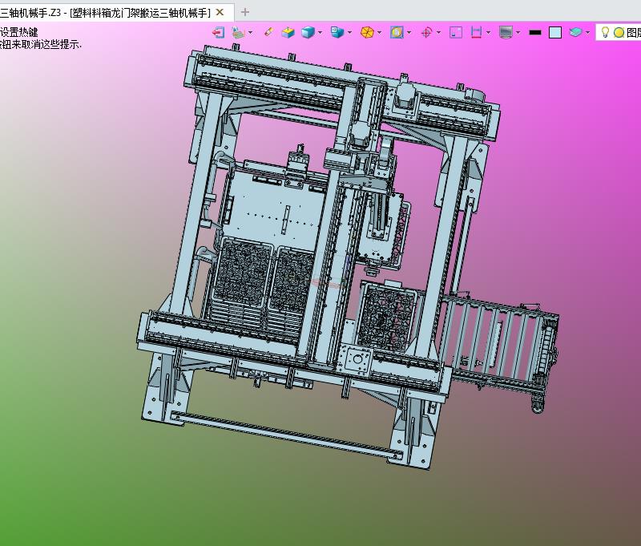Close the 三轴机械手.Z3 document tab
Image resolution: width=641 pixels, height=546 pixels.
click(x=220, y=12)
